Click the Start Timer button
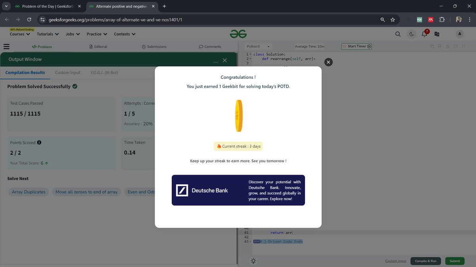The width and height of the screenshot is (476, 267). tap(357, 46)
